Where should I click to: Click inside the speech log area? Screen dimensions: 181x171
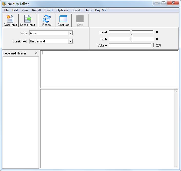point(107,129)
